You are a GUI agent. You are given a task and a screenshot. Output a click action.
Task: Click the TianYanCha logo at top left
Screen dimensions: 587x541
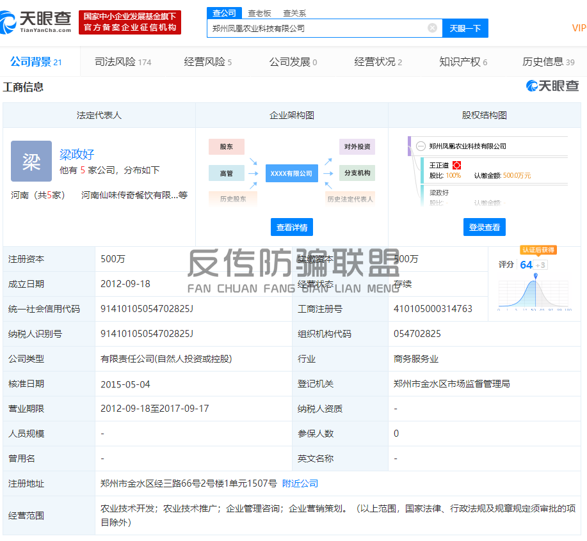[35, 22]
